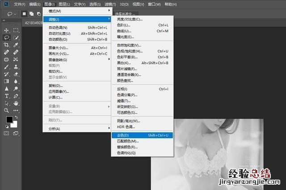286x190 pixels.
Task: Choose 反相(I) invert command
Action: 142,89
